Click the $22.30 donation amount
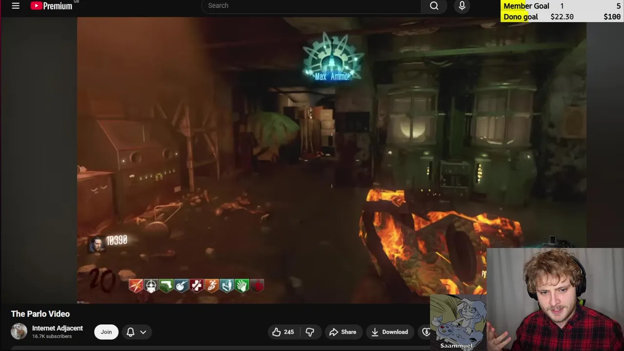 pyautogui.click(x=562, y=17)
